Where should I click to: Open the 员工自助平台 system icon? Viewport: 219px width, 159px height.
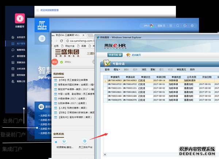click(x=84, y=141)
